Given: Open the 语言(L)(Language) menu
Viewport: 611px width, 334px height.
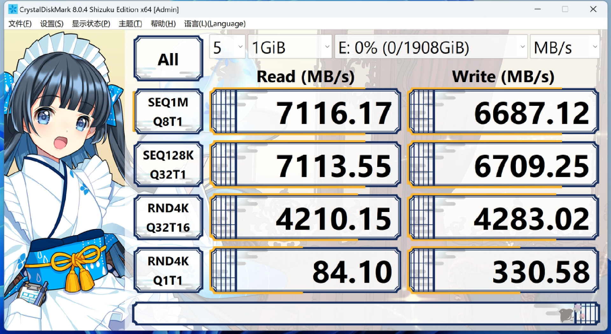Looking at the screenshot, I should tap(215, 24).
